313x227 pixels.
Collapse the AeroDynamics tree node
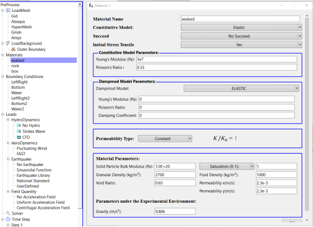click(x=8, y=143)
